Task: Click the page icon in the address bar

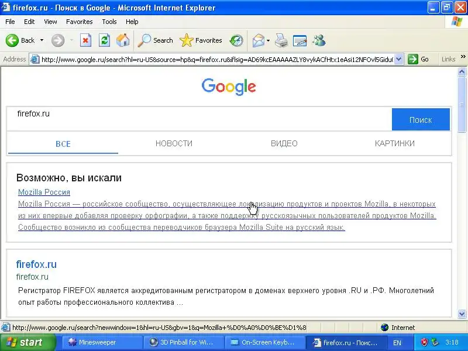Action: point(35,60)
